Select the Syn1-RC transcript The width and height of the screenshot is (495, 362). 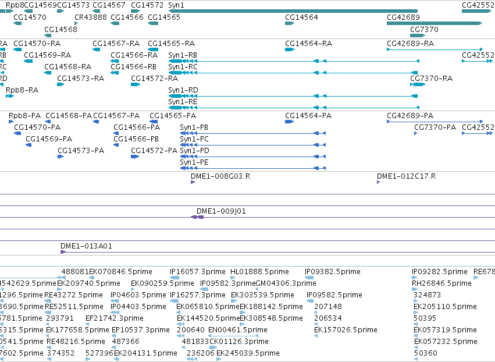[293, 73]
